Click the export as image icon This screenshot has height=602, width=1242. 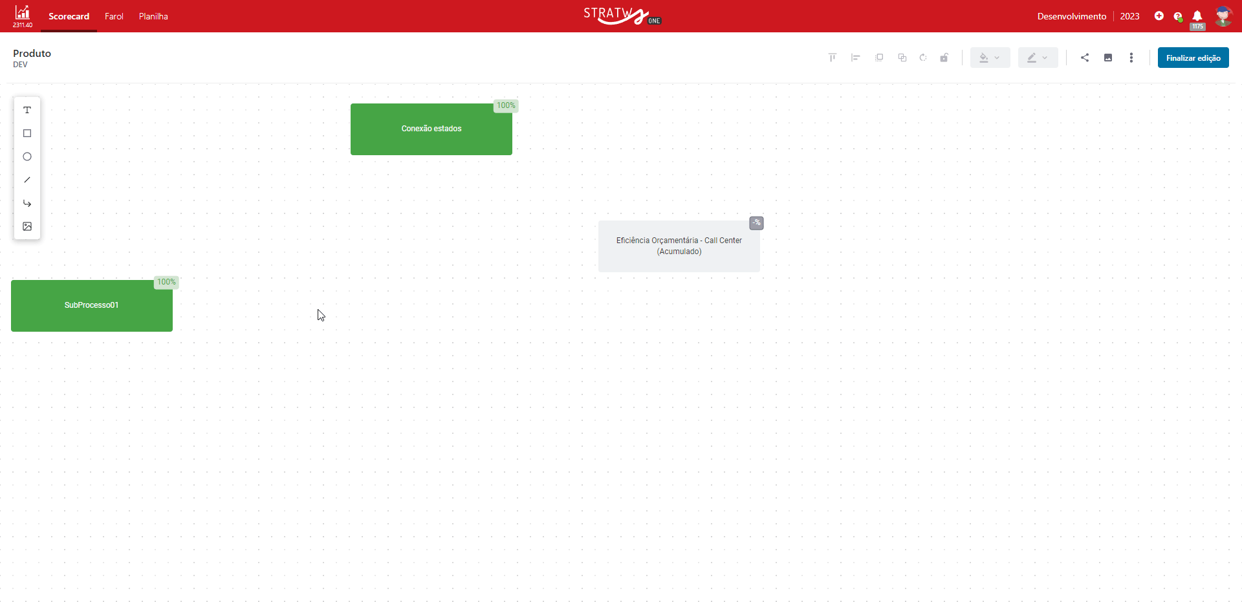coord(1108,58)
